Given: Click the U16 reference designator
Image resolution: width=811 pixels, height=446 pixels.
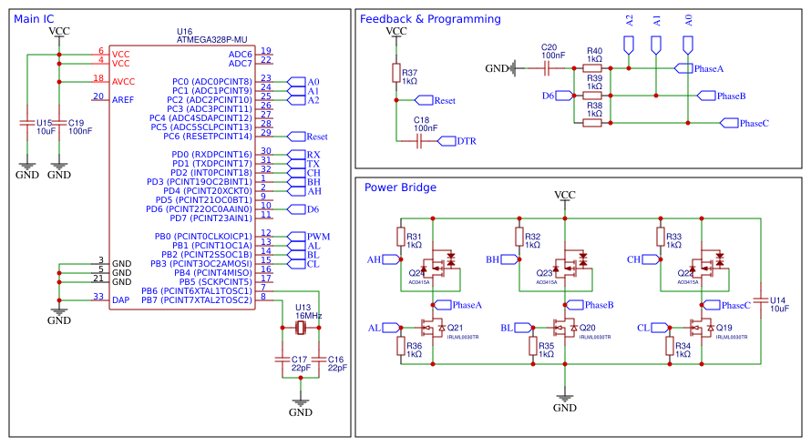Looking at the screenshot, I should [185, 32].
